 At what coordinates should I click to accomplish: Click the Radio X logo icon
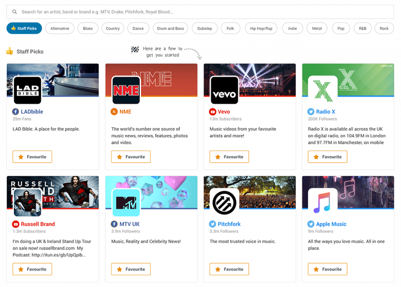click(323, 90)
